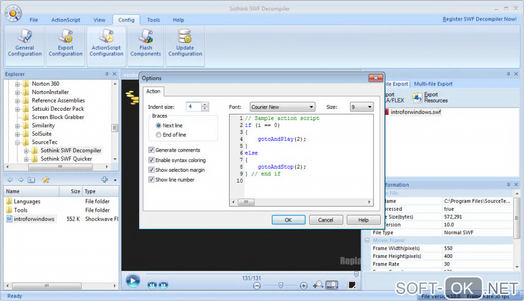
Task: Go back in the file browser
Action: (10, 180)
